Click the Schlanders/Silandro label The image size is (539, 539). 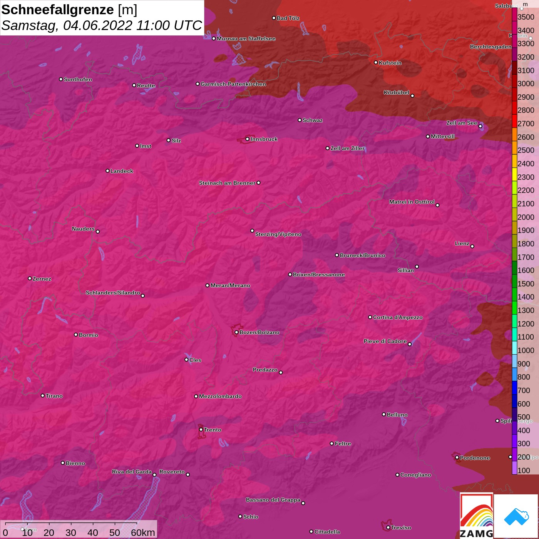(x=113, y=293)
